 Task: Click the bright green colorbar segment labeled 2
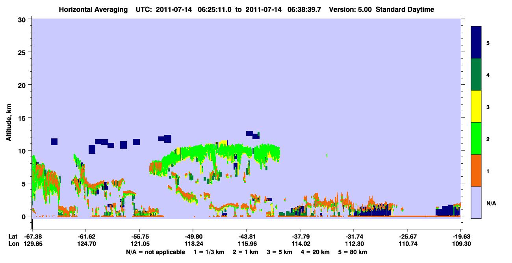(x=476, y=138)
